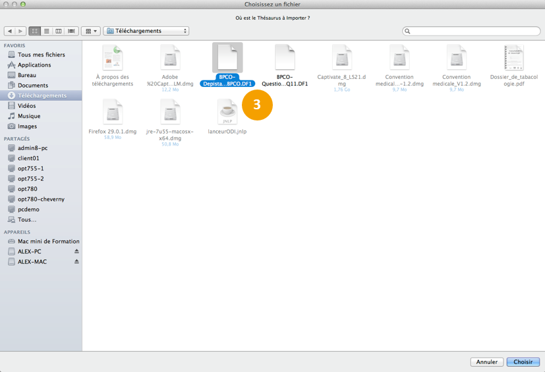Select the Dossier_de_tabacologie.pdf thumbnail
The width and height of the screenshot is (545, 372).
click(x=513, y=59)
